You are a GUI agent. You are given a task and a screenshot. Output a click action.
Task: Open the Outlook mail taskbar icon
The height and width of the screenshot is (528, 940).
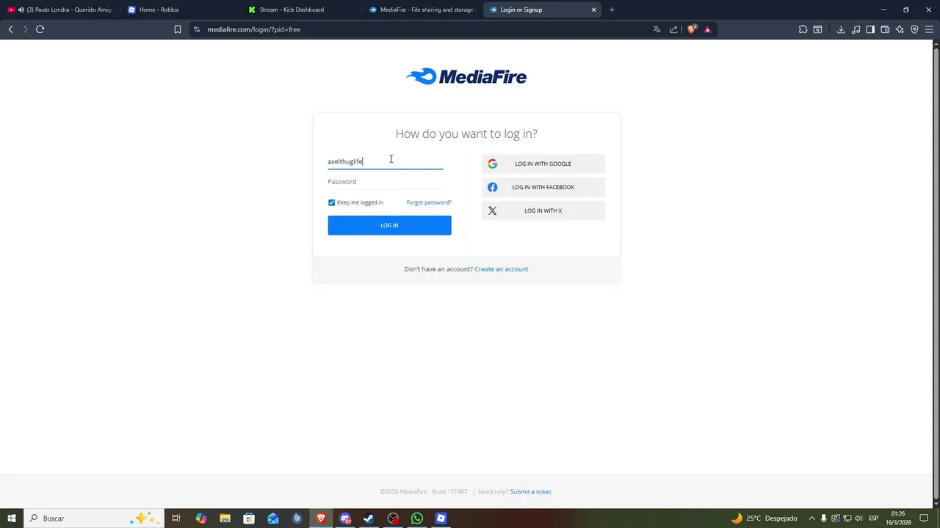273,518
